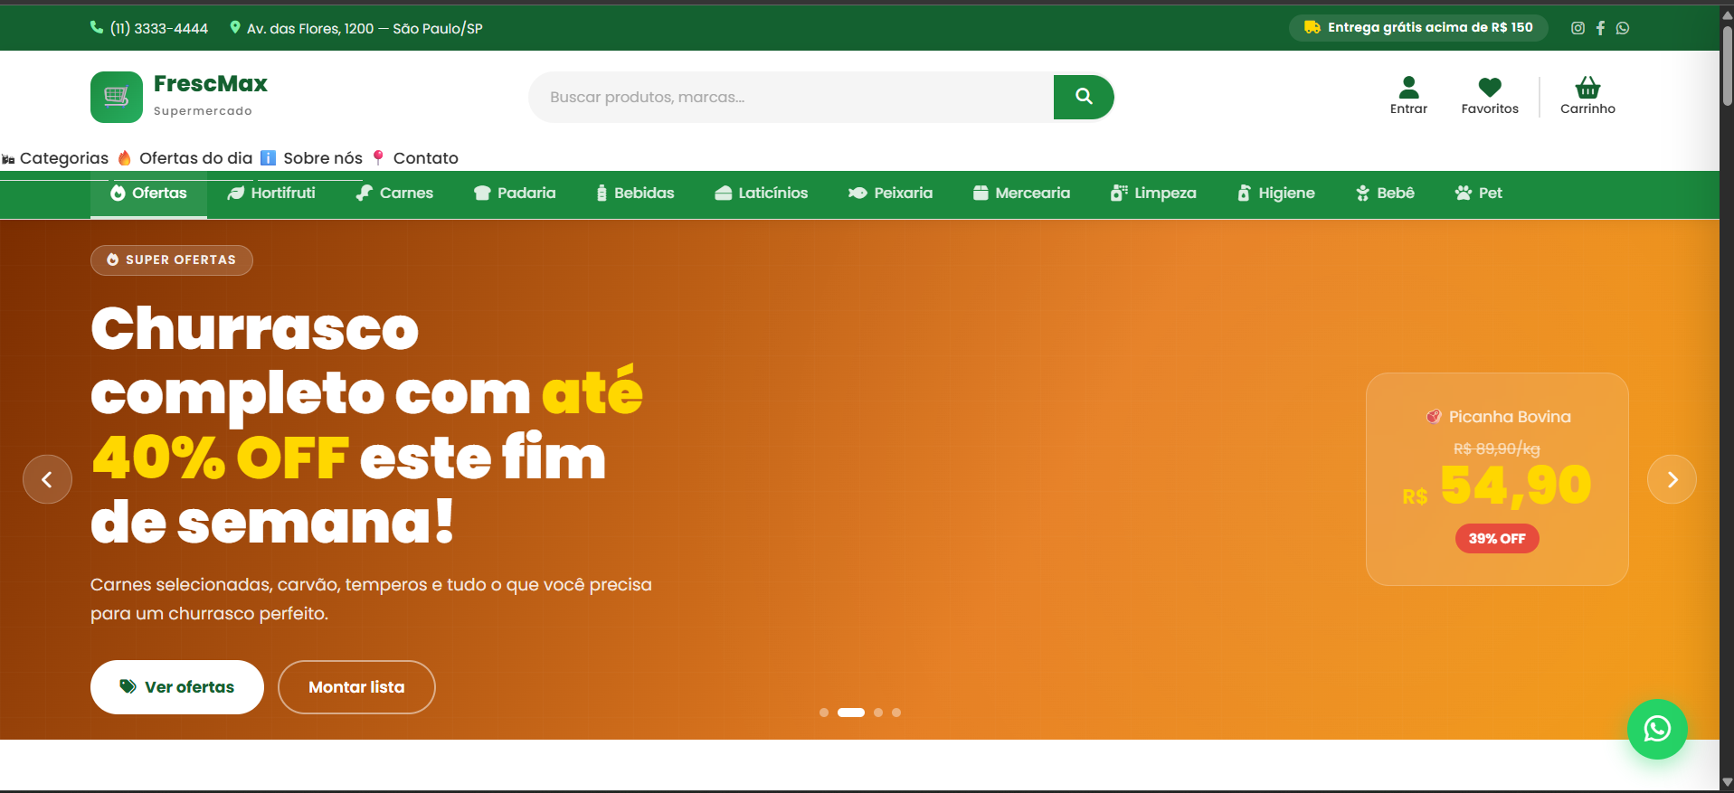Open Favoritos heart icon
This screenshot has height=793, width=1734.
point(1490,96)
